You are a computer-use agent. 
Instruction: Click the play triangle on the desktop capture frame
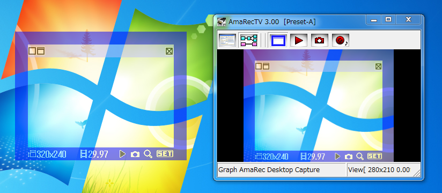[122, 154]
